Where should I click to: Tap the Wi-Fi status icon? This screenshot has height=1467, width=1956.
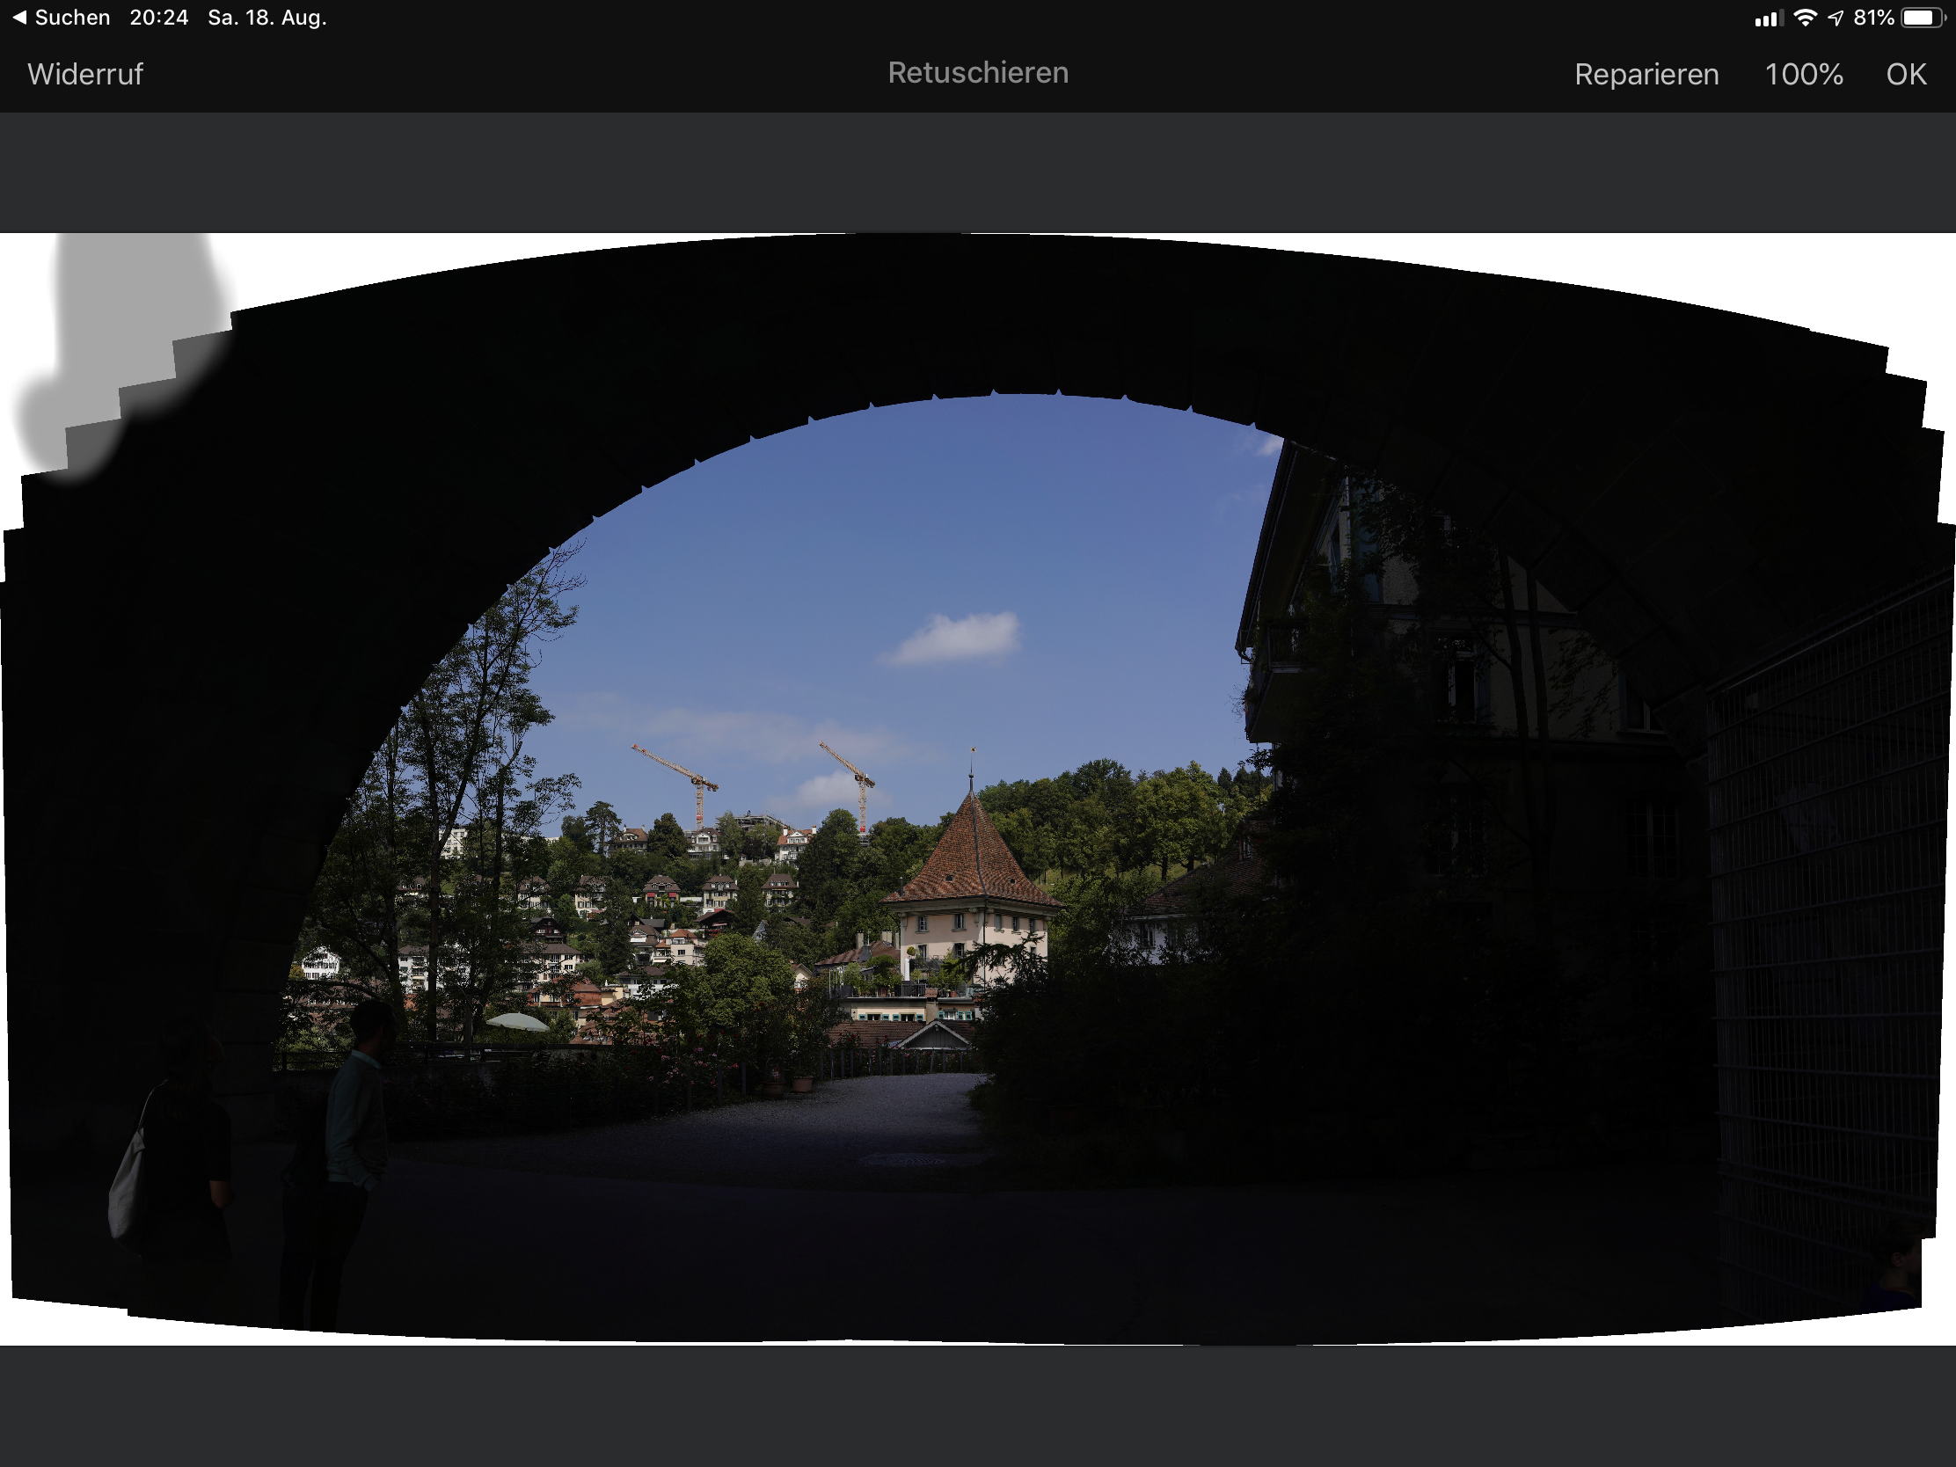(x=1805, y=18)
